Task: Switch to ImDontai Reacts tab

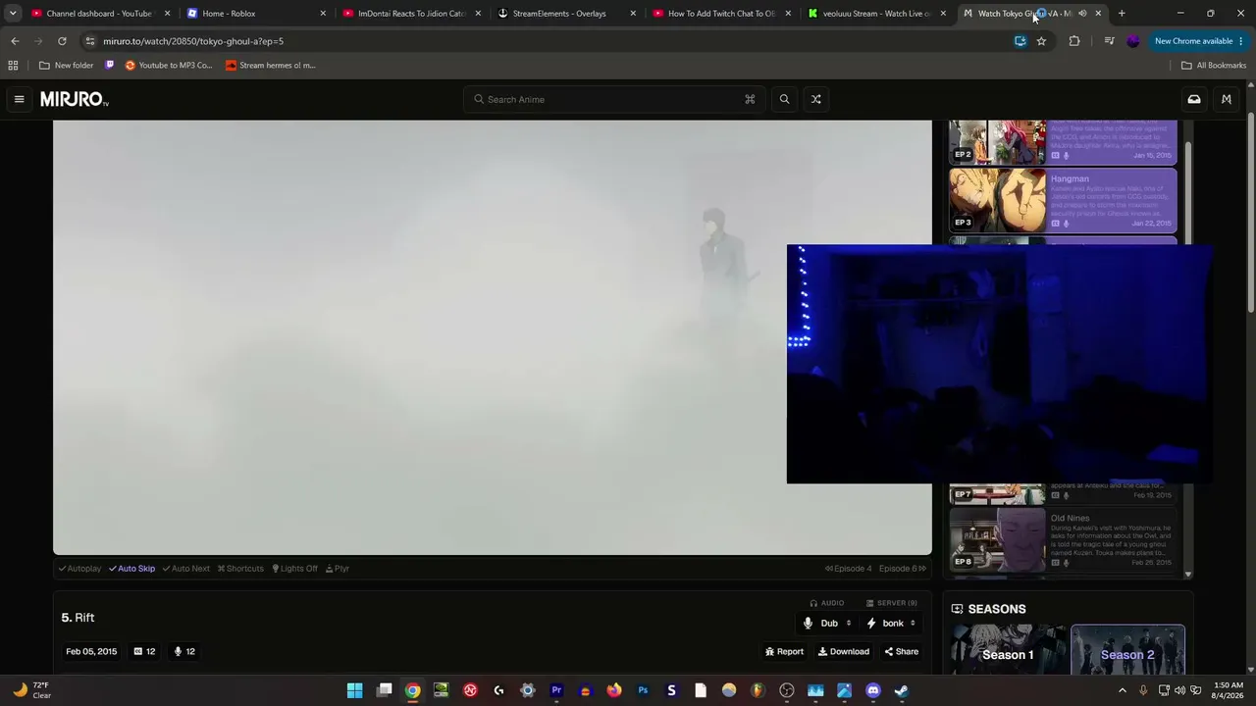Action: [411, 14]
